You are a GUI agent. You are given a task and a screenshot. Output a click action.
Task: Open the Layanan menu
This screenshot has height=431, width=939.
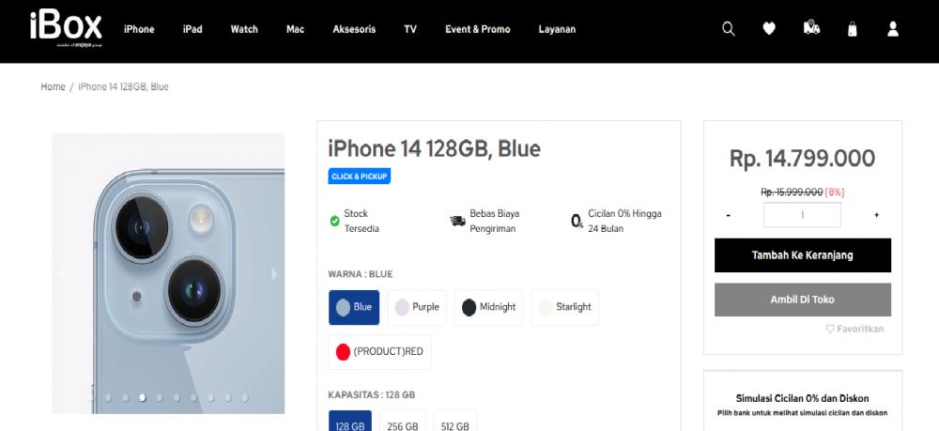pos(557,29)
